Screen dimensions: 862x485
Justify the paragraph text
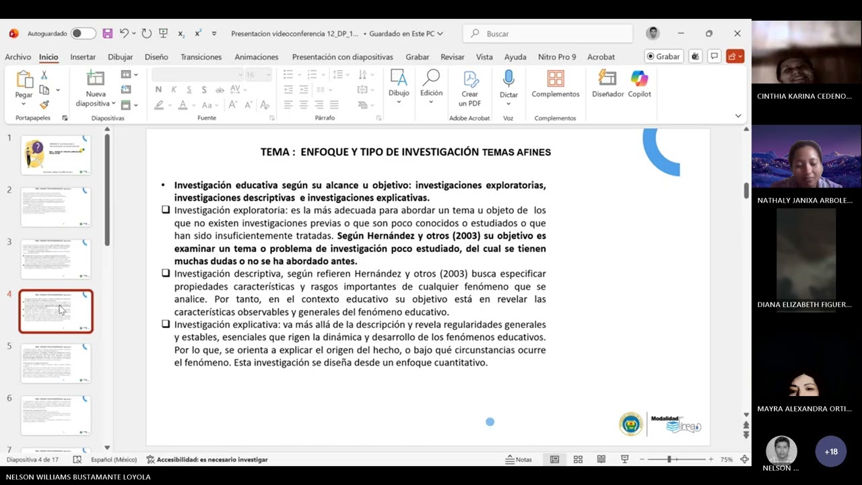[x=334, y=105]
